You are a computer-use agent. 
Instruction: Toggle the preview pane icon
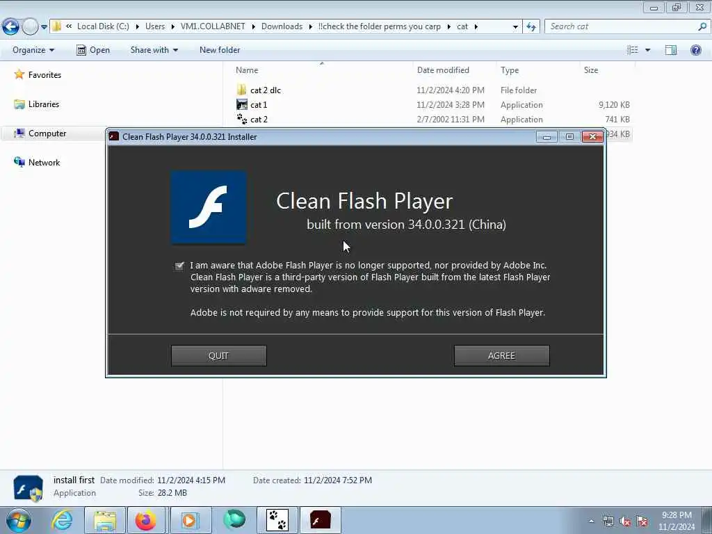pos(671,50)
